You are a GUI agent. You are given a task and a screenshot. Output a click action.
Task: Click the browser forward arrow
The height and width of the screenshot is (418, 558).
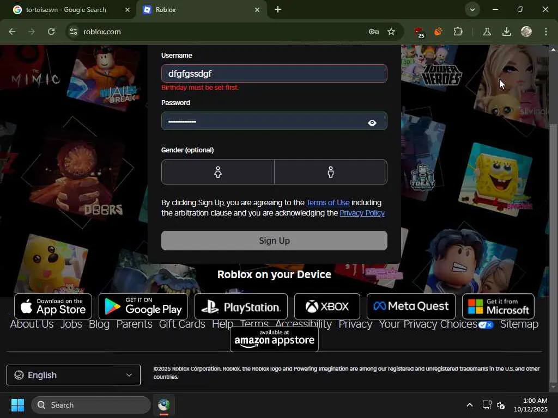[x=32, y=32]
